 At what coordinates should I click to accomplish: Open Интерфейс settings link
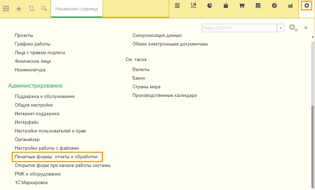[x=27, y=122]
